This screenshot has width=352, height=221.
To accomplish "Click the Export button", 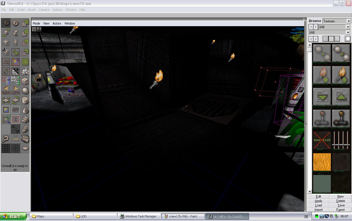I will pos(340,210).
